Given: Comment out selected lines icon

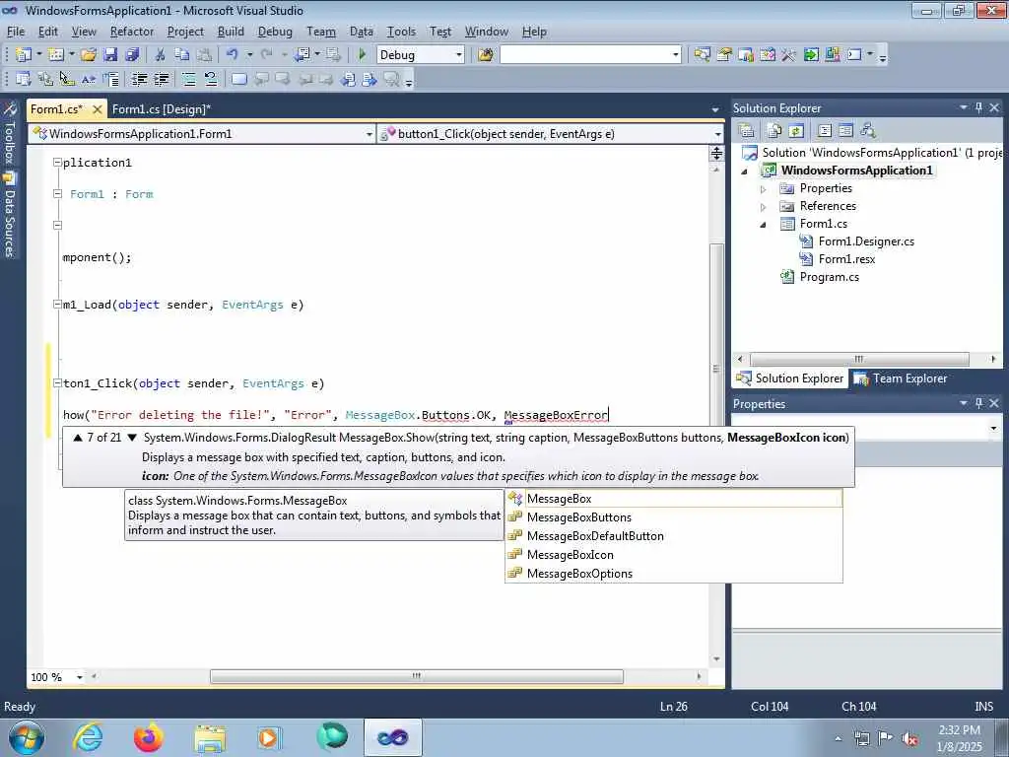Looking at the screenshot, I should (x=188, y=79).
